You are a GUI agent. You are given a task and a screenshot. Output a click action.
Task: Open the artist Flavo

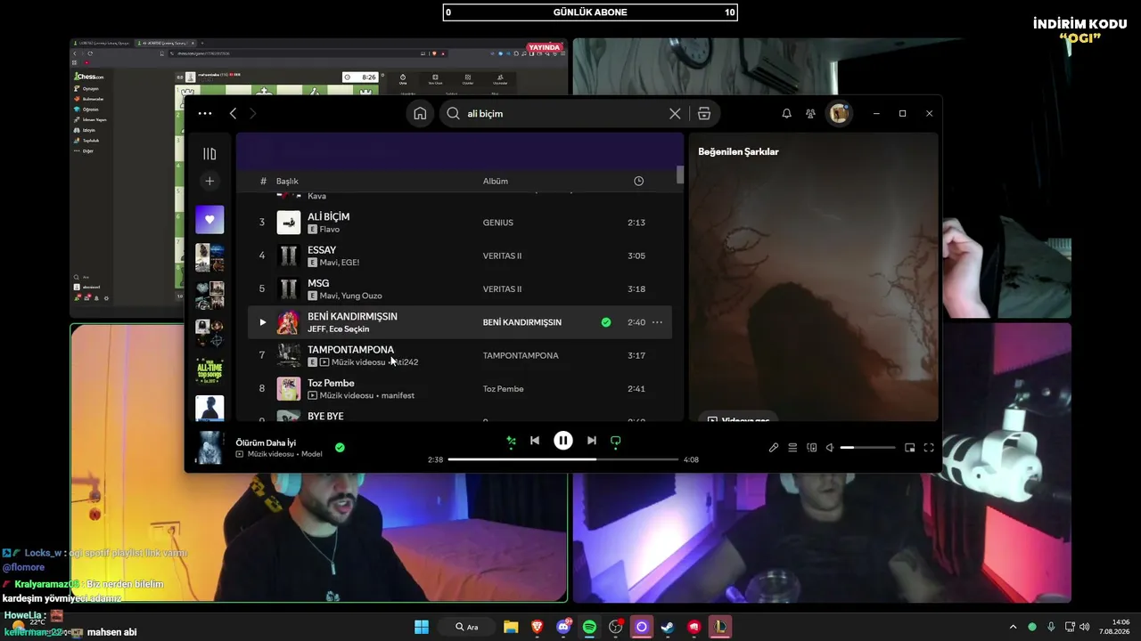point(329,230)
